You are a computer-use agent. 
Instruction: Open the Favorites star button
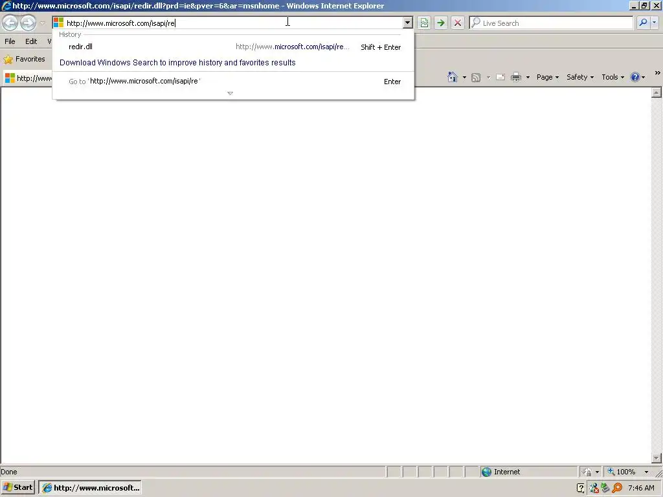click(x=24, y=59)
